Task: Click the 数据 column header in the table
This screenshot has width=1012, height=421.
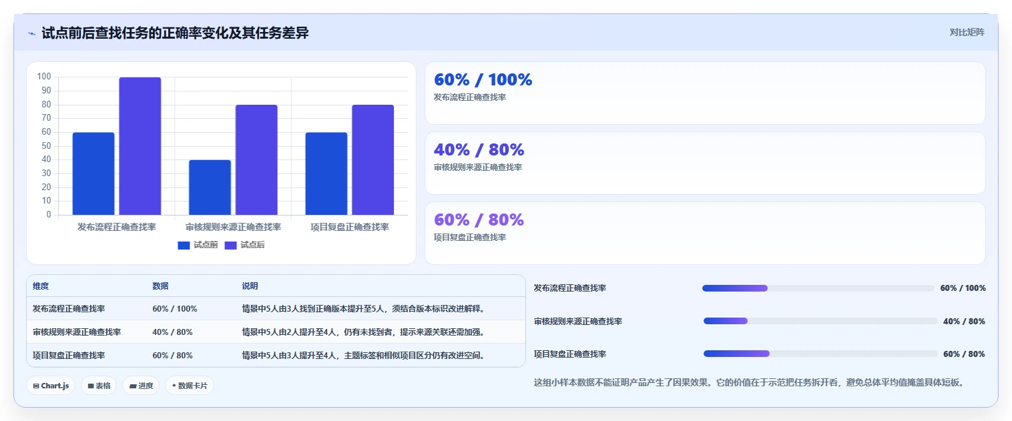Action: click(x=160, y=286)
